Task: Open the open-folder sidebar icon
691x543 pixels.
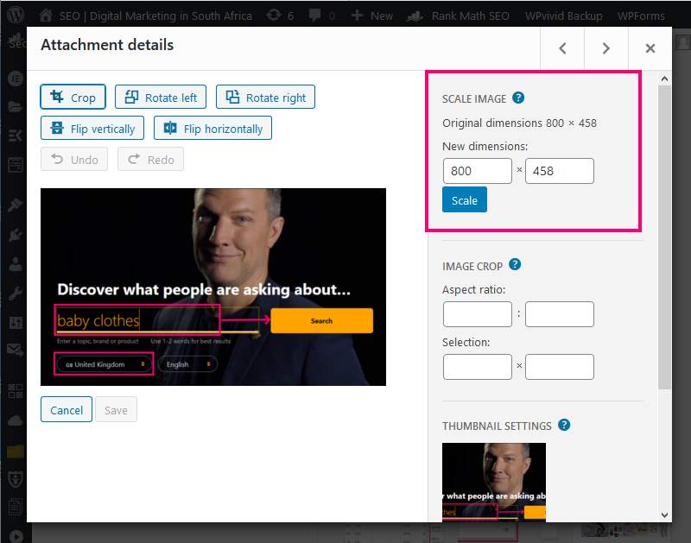Action: point(16,106)
